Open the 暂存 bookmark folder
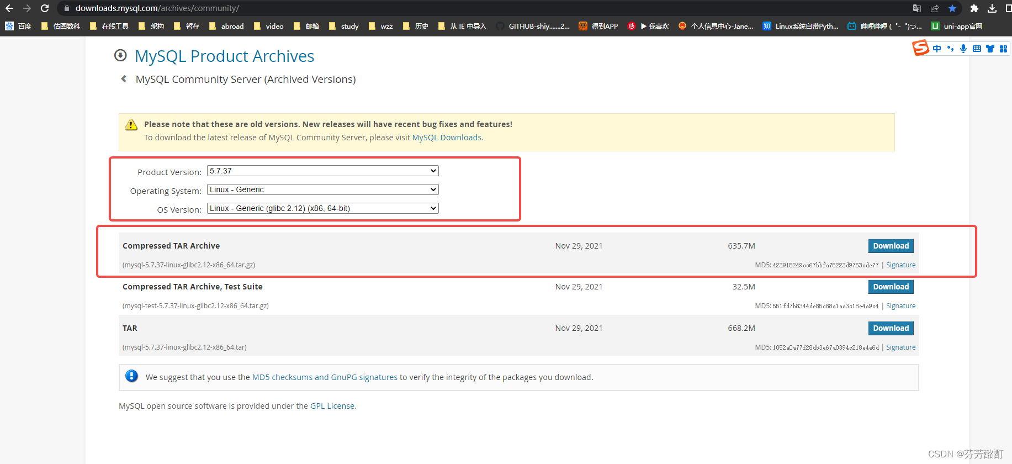This screenshot has height=464, width=1012. [x=186, y=26]
